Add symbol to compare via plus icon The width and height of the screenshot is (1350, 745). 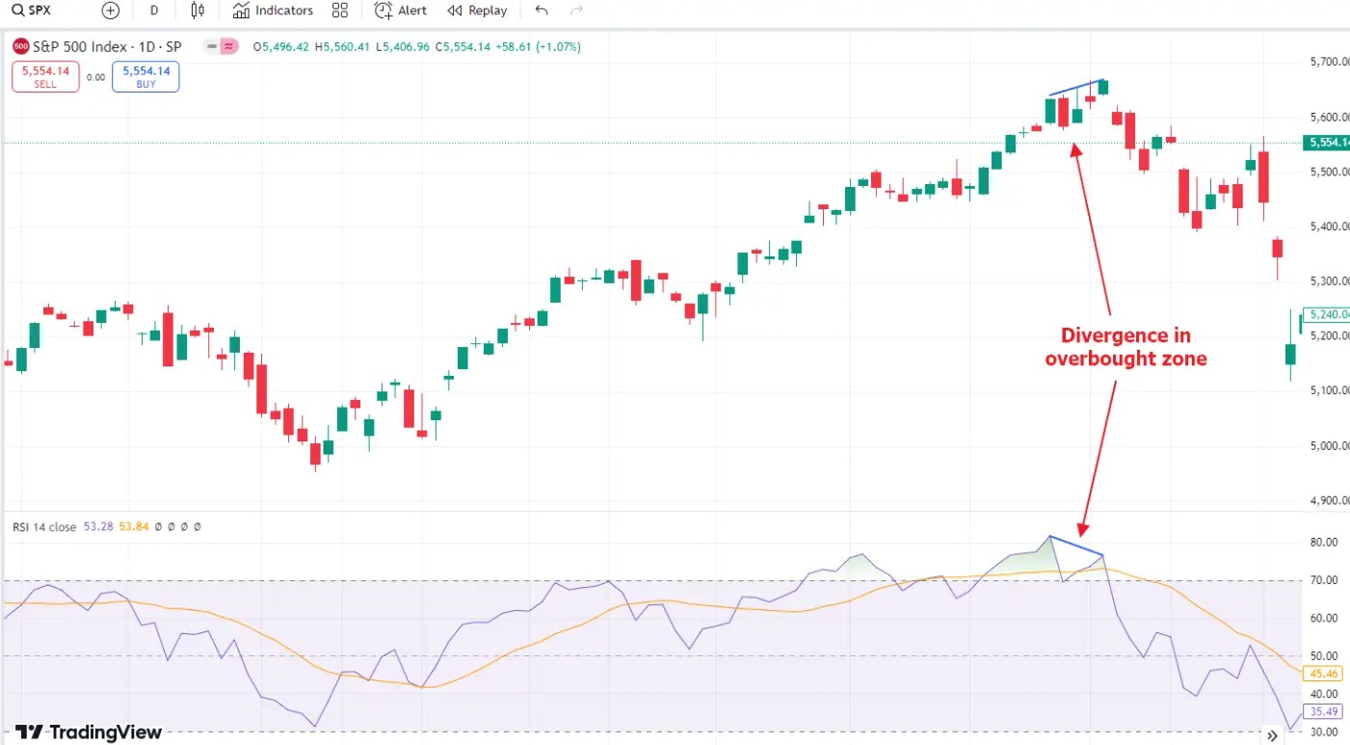(x=111, y=11)
